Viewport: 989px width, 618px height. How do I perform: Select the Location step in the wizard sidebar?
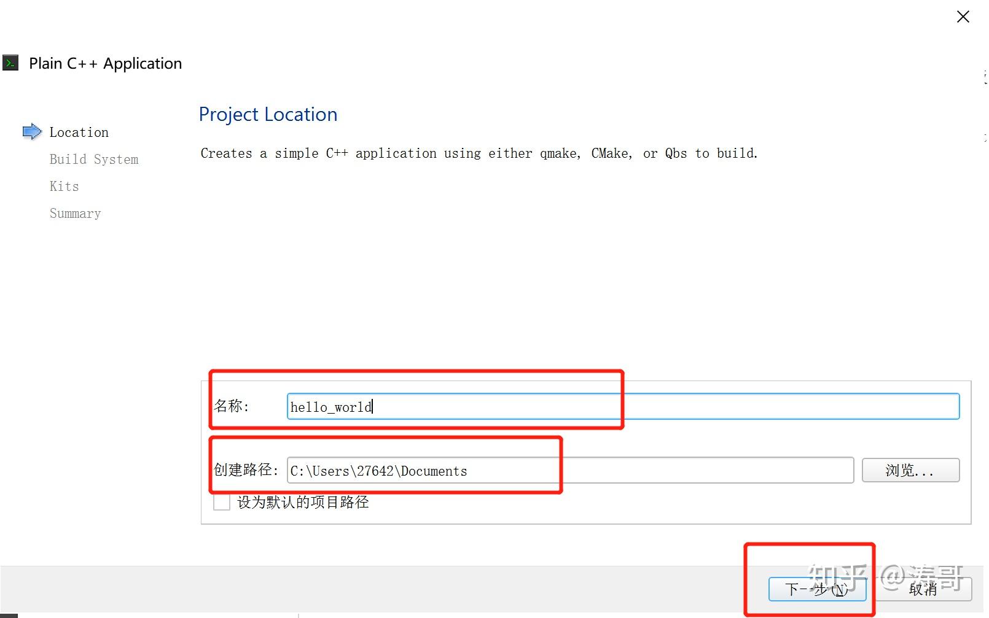pos(79,132)
